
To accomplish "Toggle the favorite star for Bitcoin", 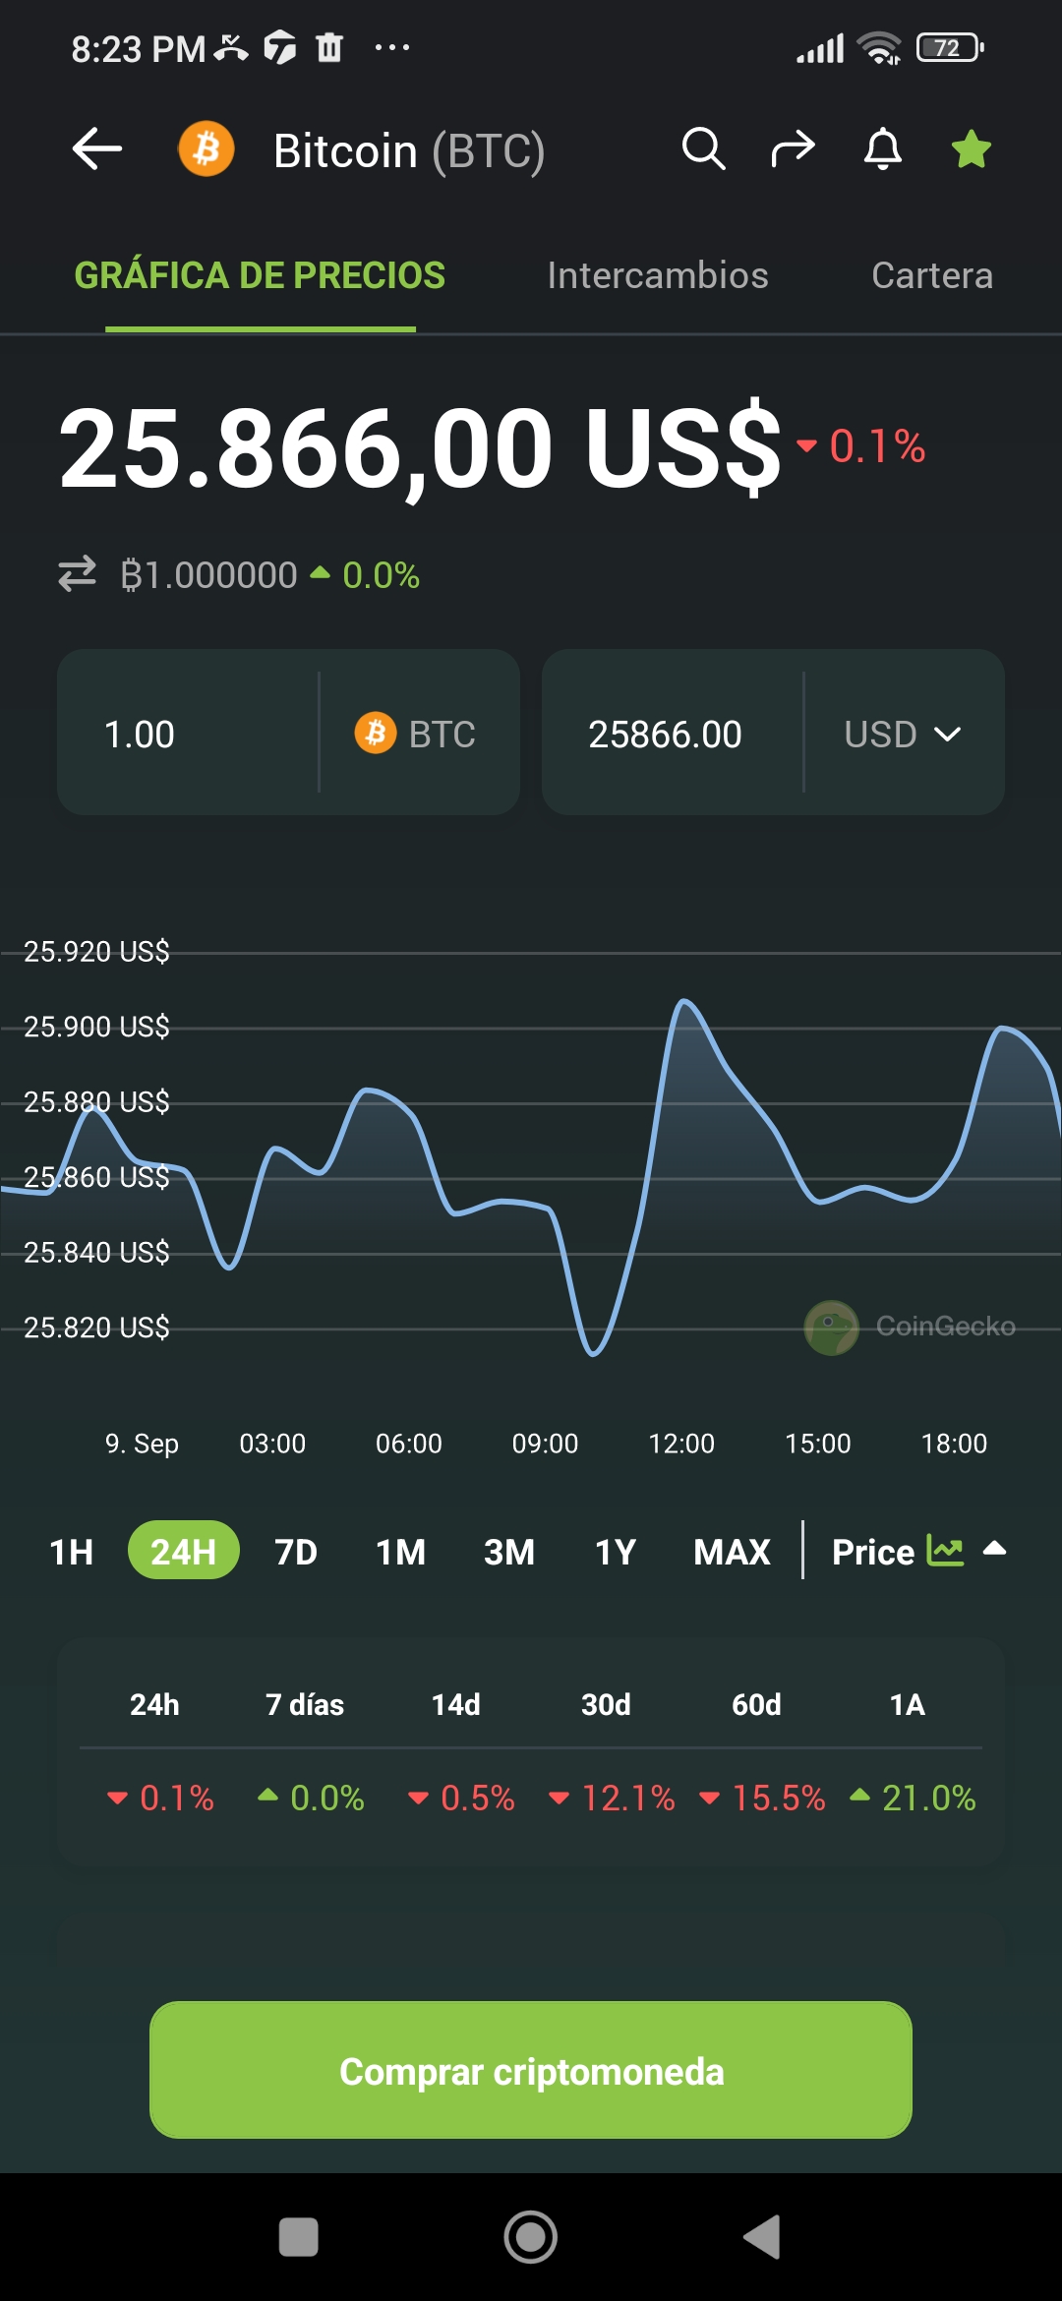I will coord(972,149).
